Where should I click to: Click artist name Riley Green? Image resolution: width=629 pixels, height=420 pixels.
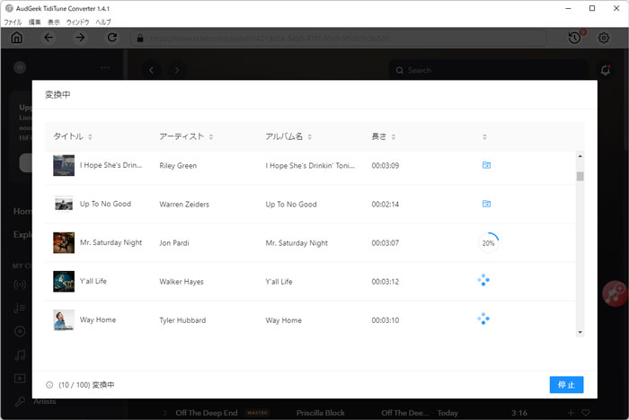pyautogui.click(x=178, y=165)
